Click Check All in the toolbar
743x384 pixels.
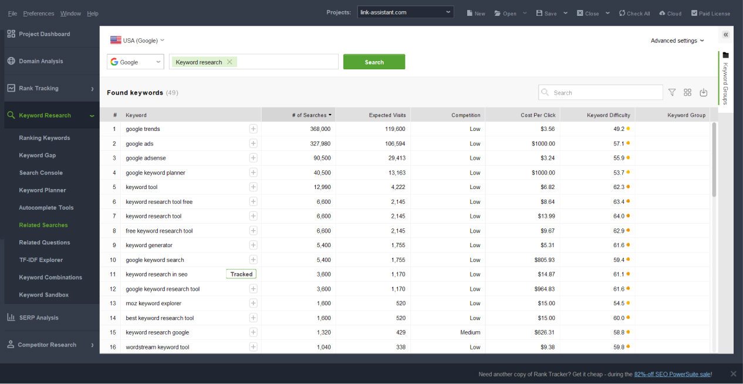[x=634, y=13]
